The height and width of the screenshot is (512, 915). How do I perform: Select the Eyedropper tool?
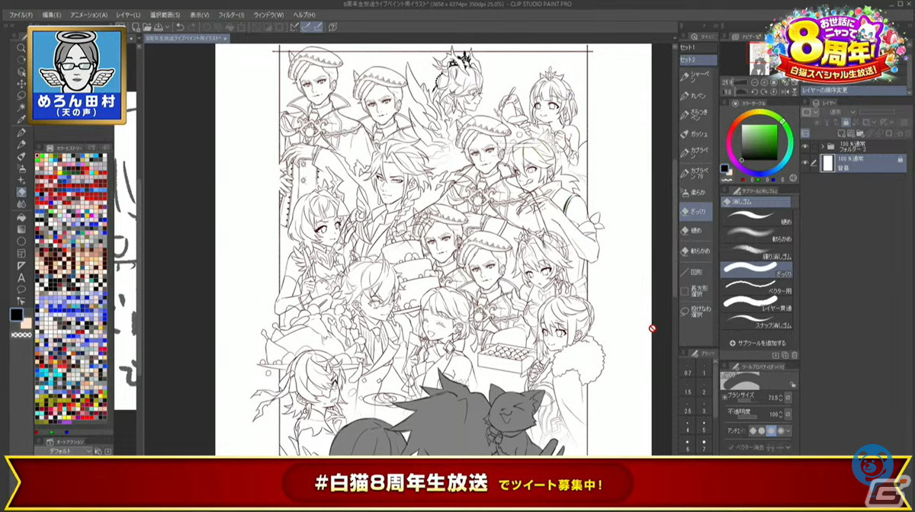[21, 119]
